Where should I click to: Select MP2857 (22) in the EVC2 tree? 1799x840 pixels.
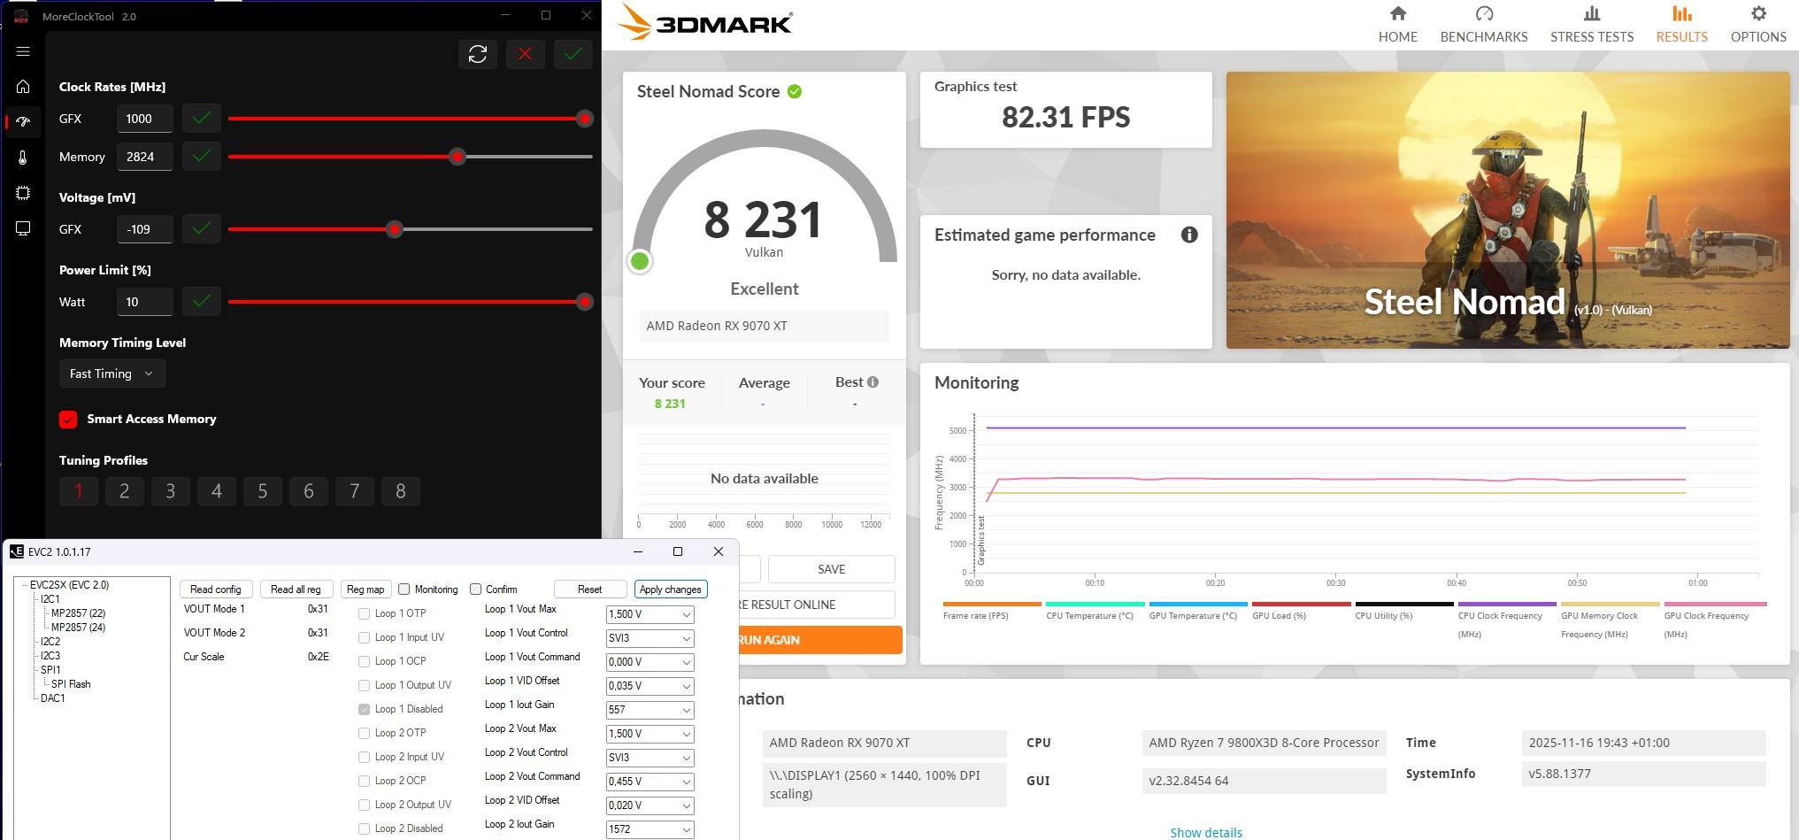click(78, 613)
